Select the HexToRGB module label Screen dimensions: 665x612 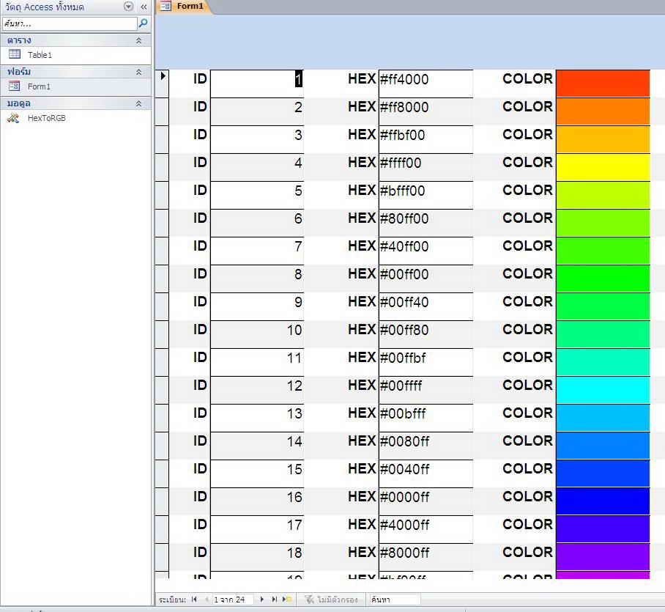(47, 118)
